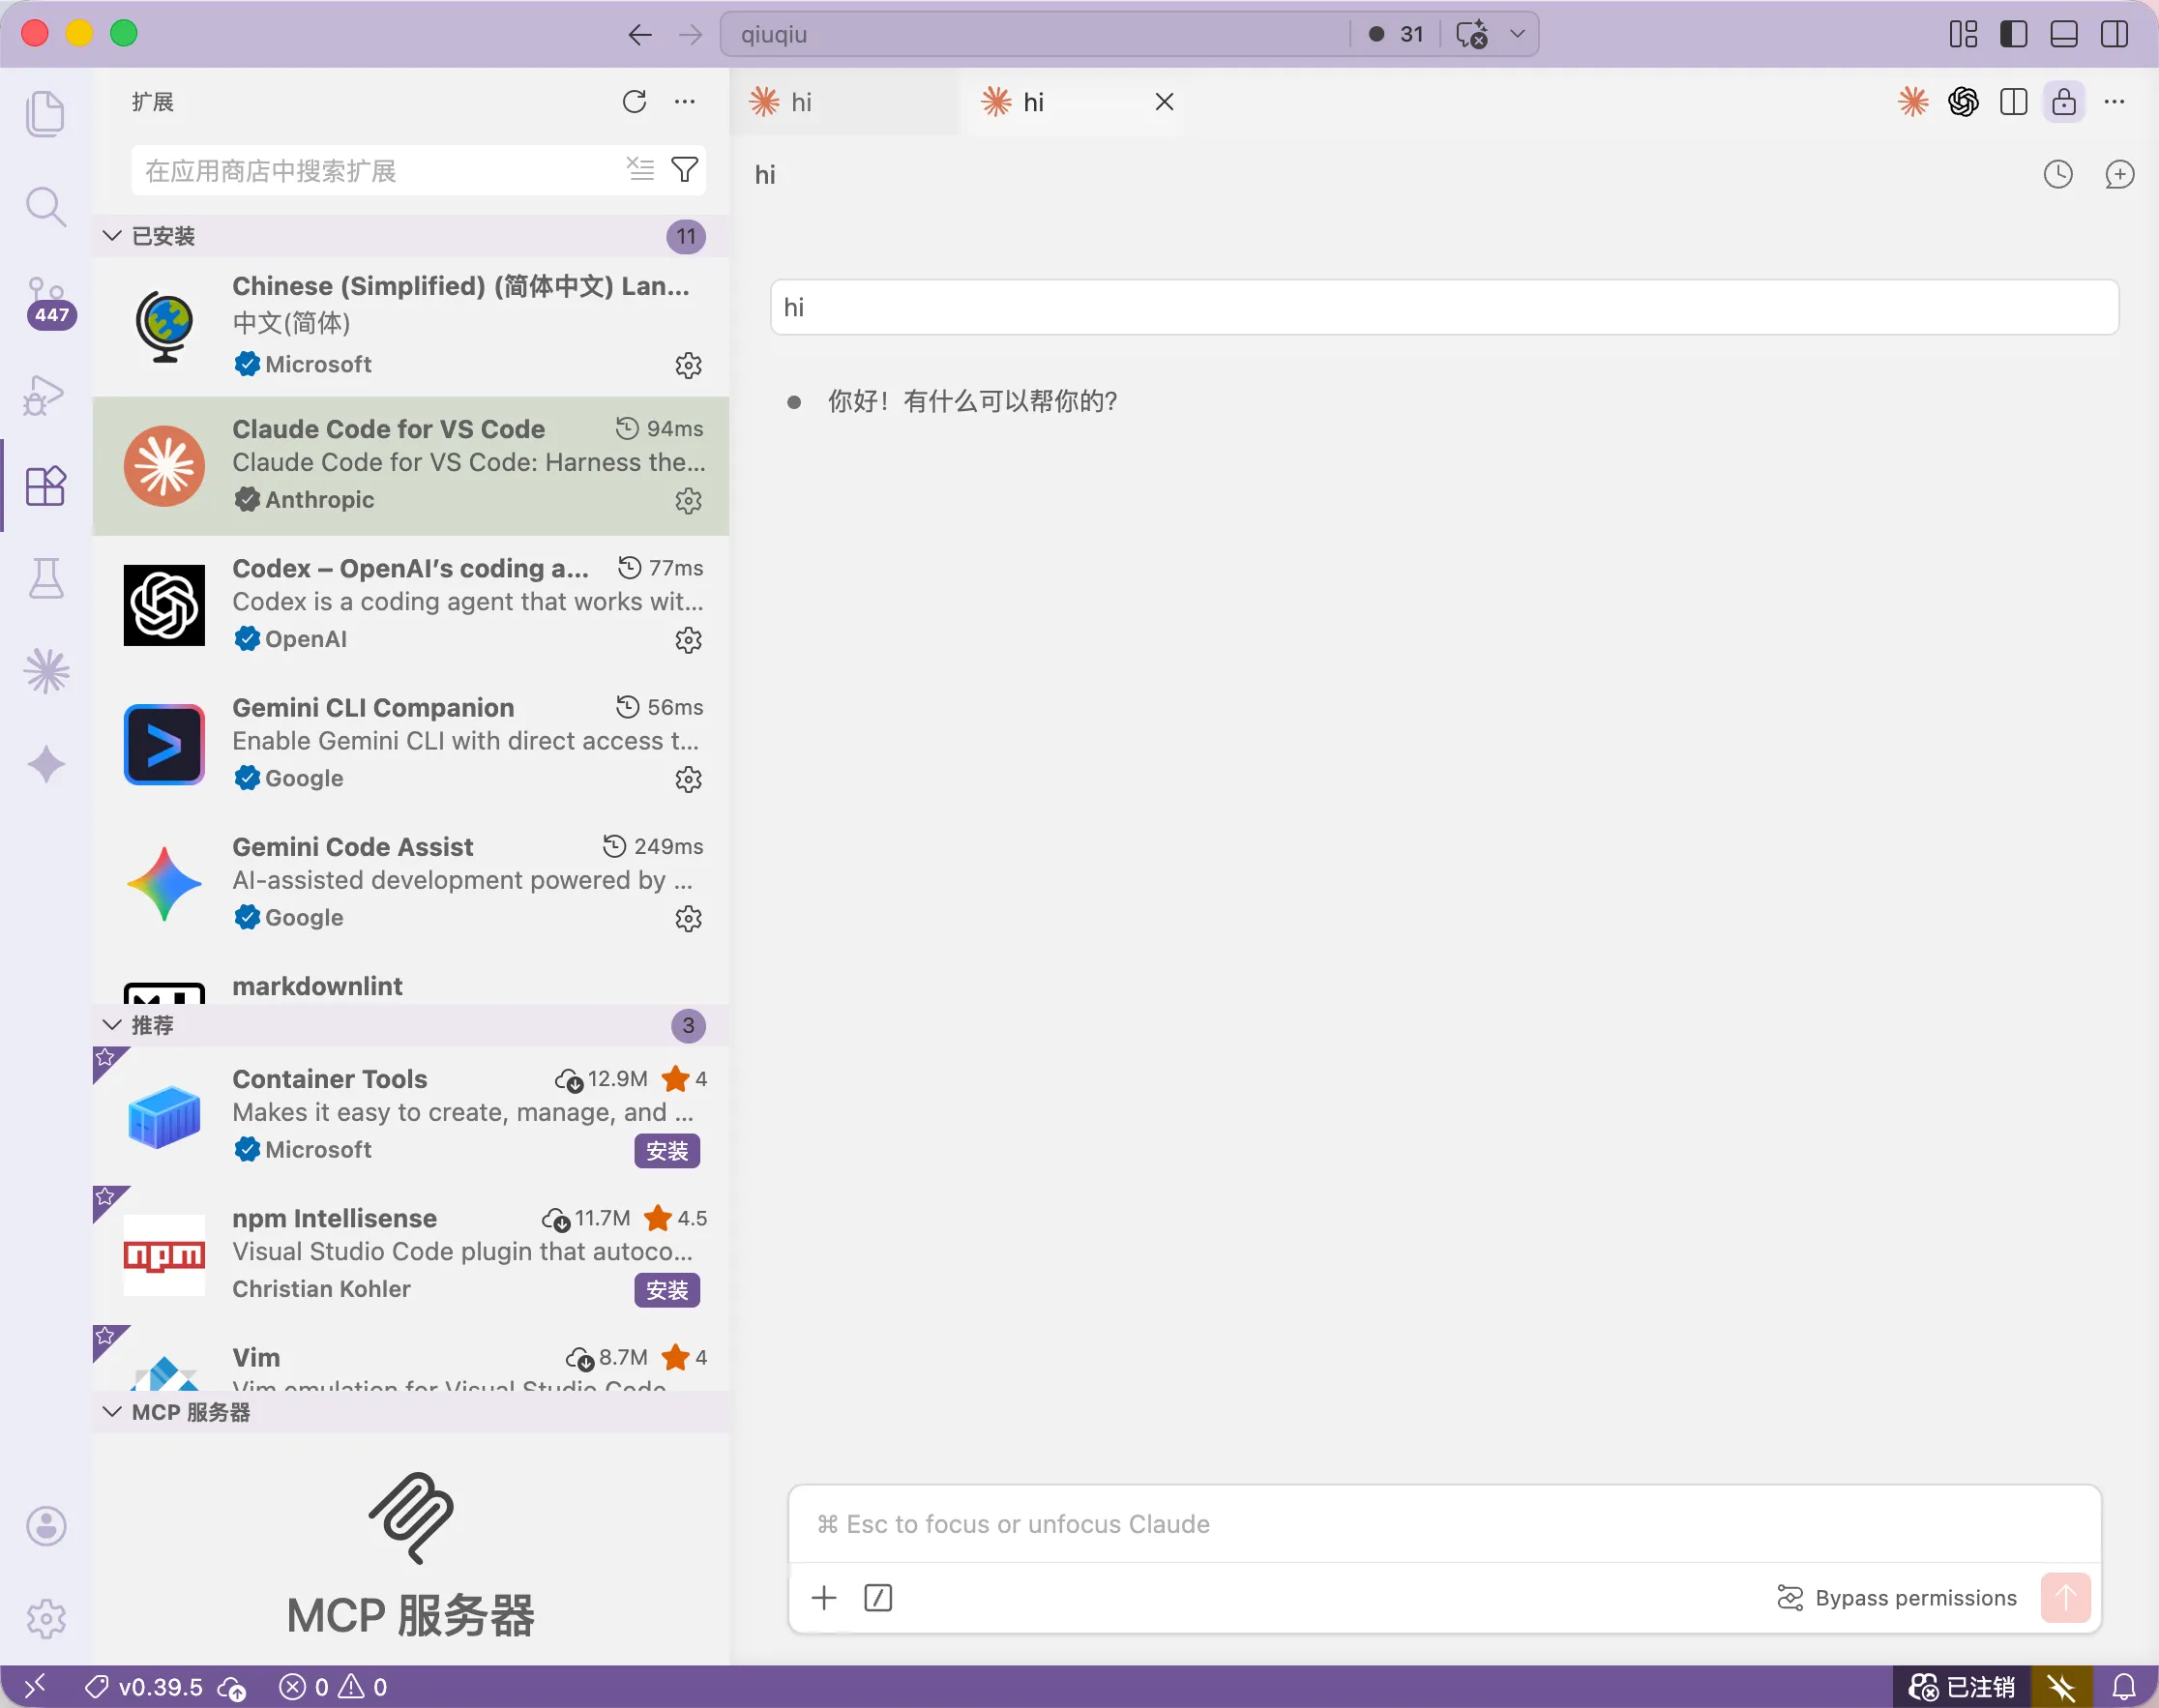Open the Search view icon
Image resolution: width=2159 pixels, height=1708 pixels.
click(x=45, y=207)
